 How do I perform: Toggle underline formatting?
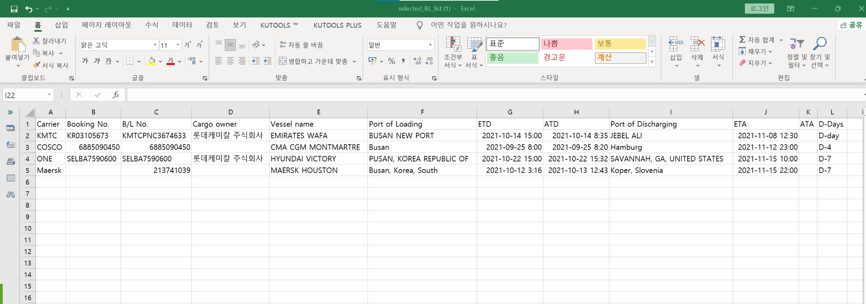pyautogui.click(x=108, y=61)
